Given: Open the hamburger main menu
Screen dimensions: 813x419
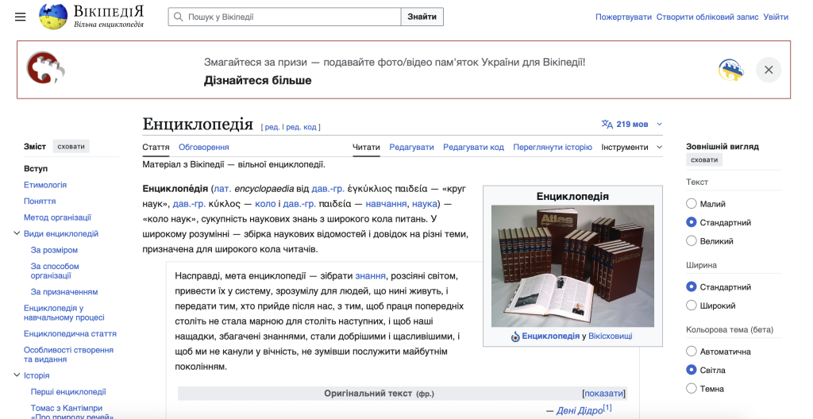Looking at the screenshot, I should coord(20,17).
